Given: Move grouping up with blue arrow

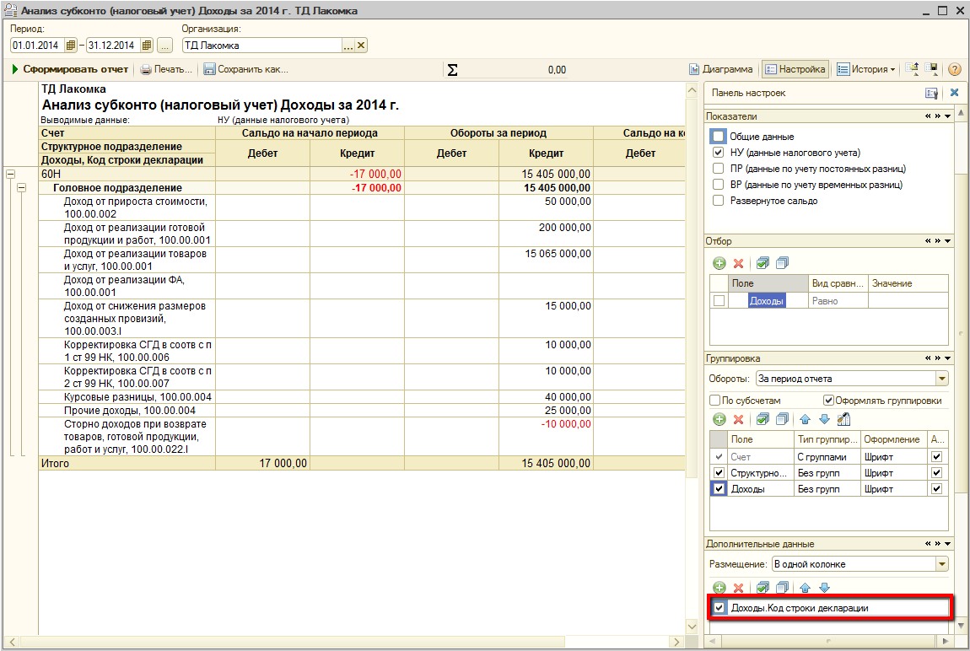Looking at the screenshot, I should pyautogui.click(x=805, y=419).
